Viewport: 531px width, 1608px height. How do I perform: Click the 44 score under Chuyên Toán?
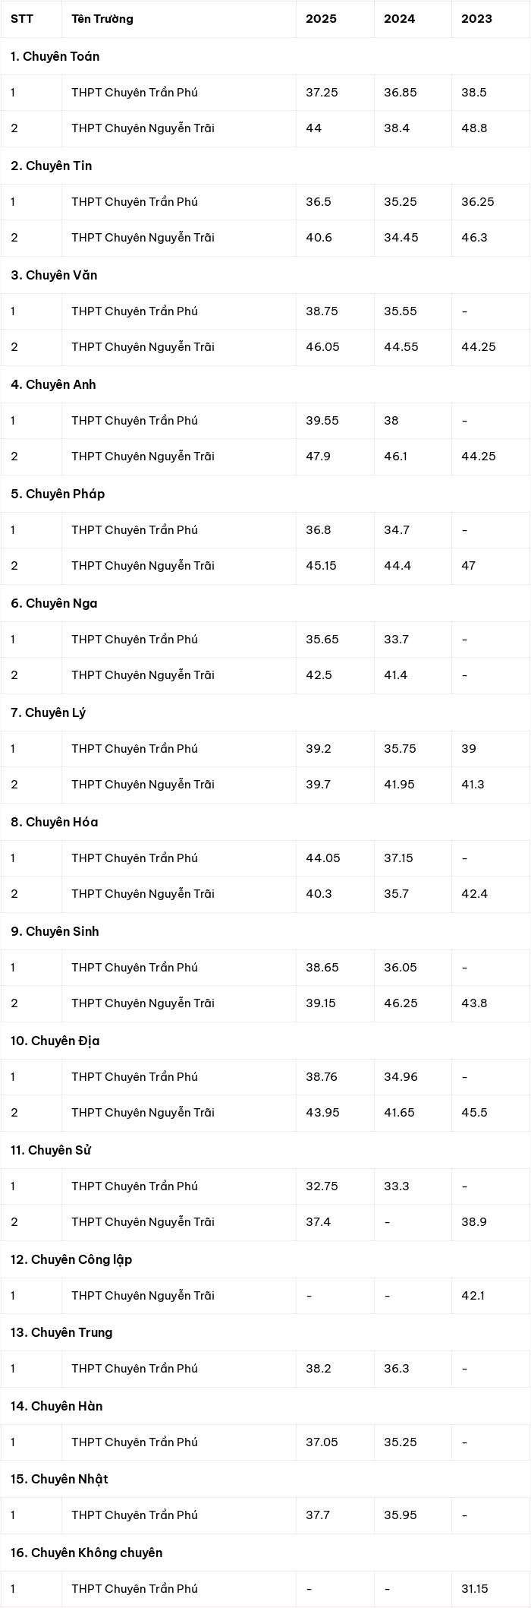tap(313, 128)
